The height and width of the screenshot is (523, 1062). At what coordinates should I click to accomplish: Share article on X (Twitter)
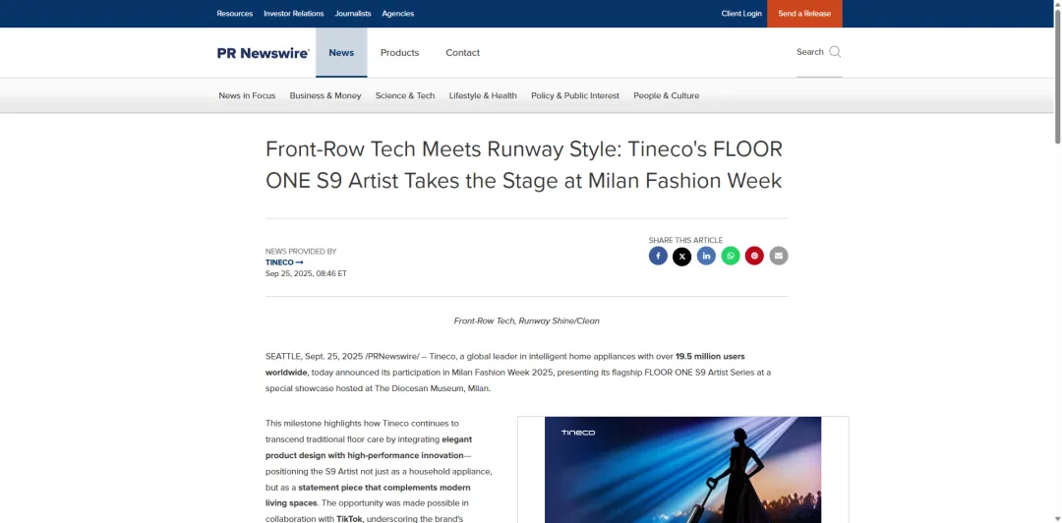[681, 256]
